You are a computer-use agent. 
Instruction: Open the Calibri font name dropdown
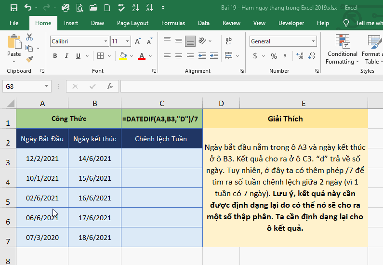pyautogui.click(x=106, y=41)
